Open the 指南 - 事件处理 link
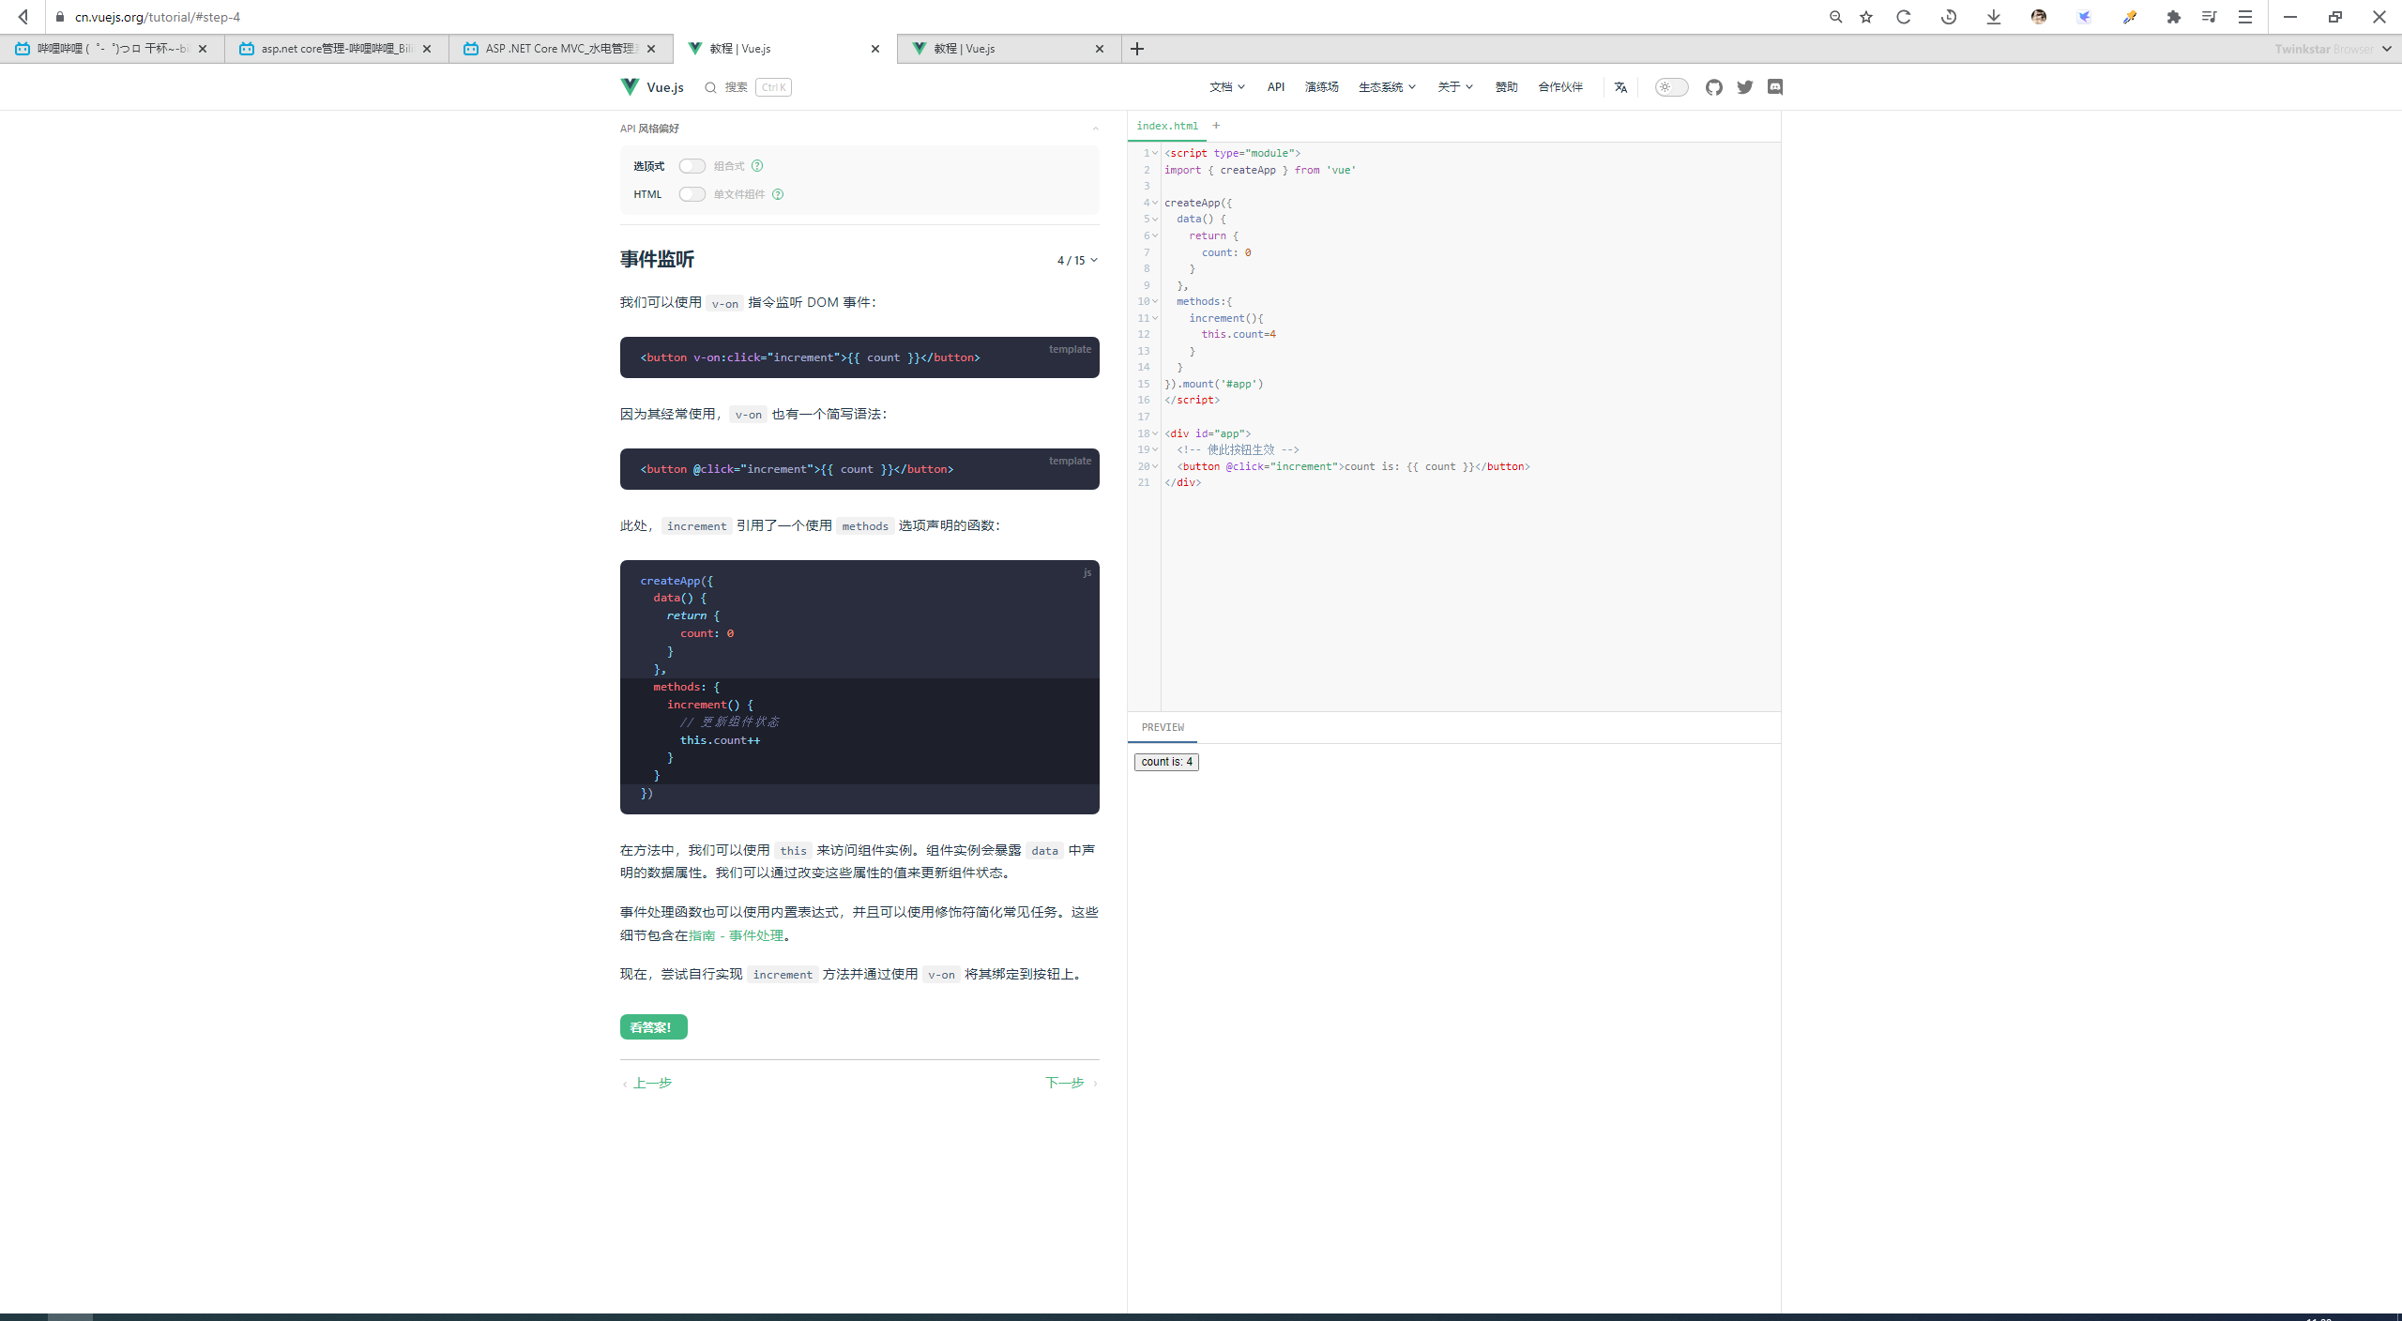Viewport: 2402px width, 1321px height. tap(736, 935)
